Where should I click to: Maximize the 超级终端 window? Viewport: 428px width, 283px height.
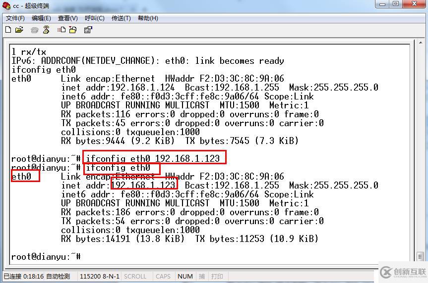(x=396, y=4)
